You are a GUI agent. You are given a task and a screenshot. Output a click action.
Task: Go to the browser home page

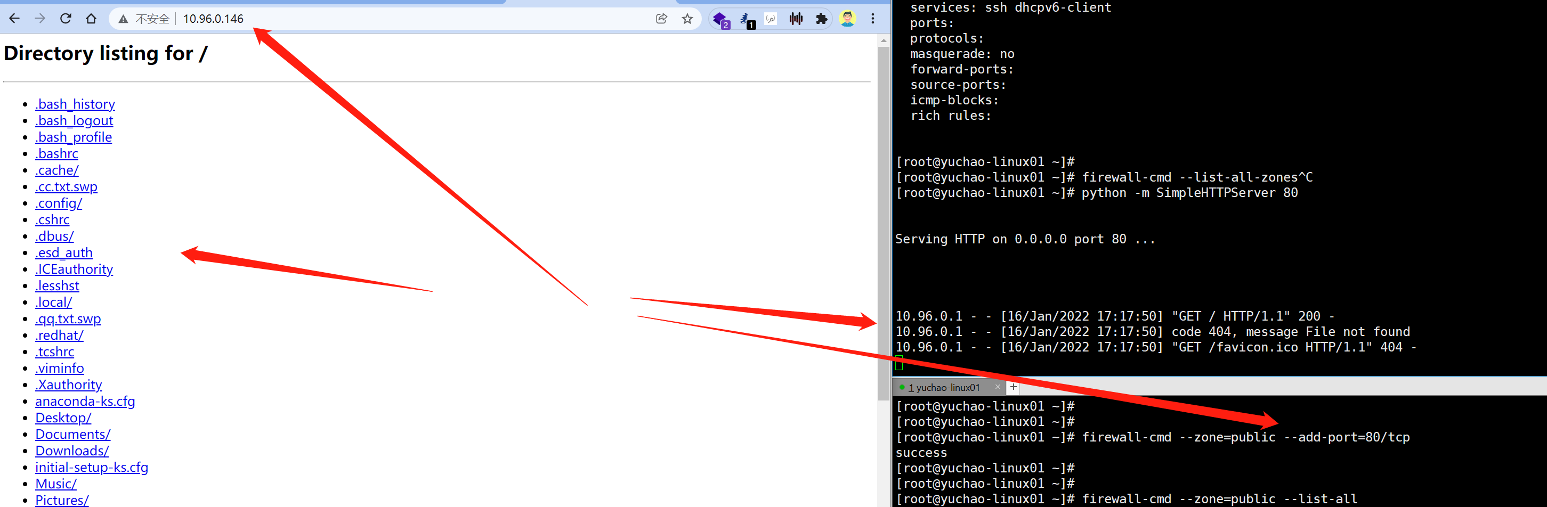(x=91, y=19)
